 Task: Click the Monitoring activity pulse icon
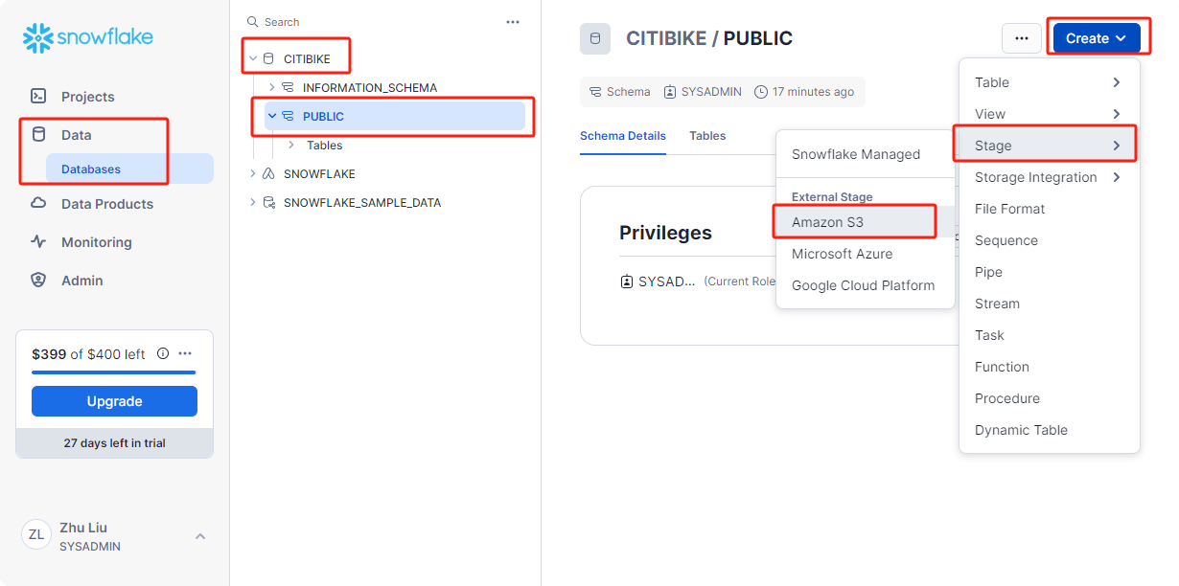point(38,242)
